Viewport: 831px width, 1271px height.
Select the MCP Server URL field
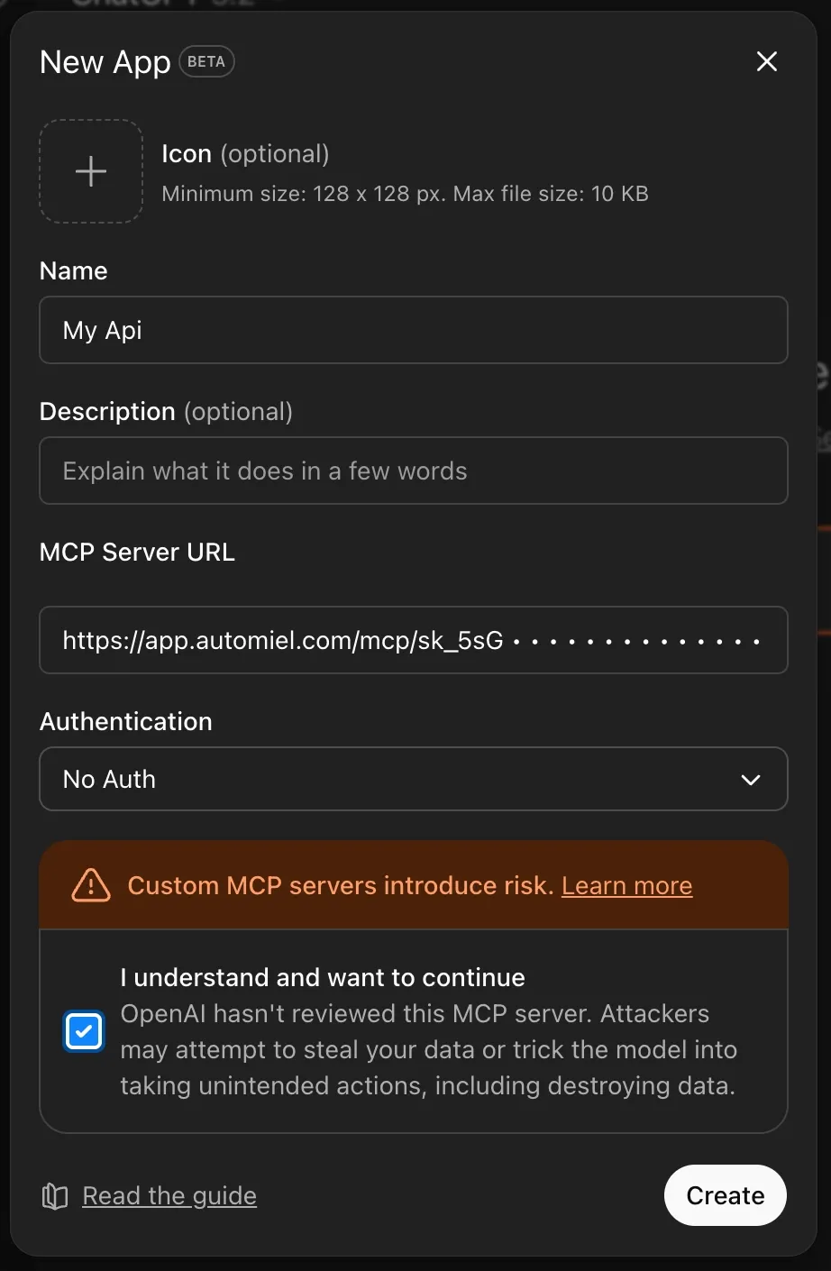click(414, 640)
